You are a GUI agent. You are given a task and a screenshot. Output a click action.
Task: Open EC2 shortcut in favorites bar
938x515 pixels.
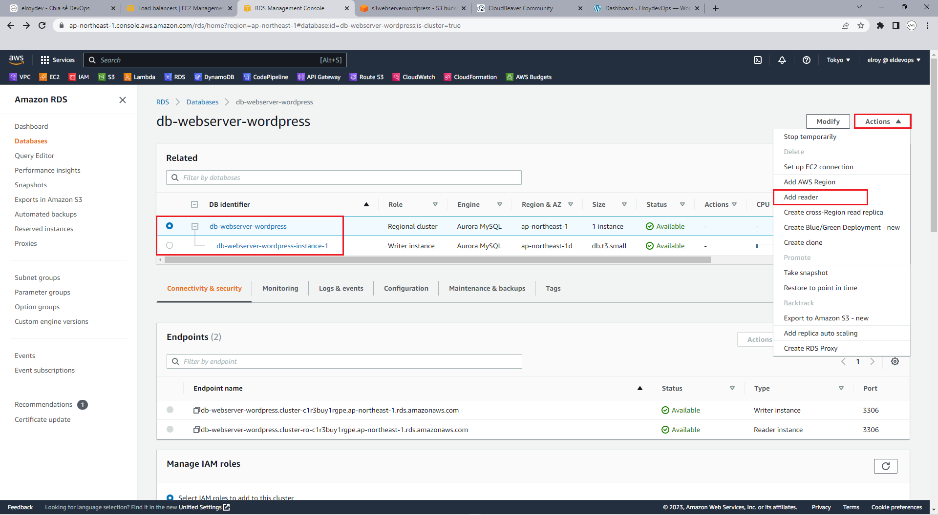[49, 77]
